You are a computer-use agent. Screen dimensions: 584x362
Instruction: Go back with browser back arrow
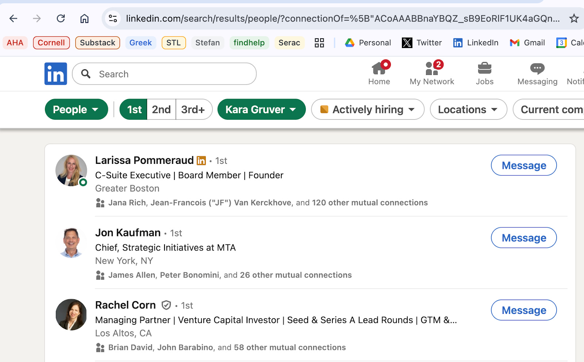(x=14, y=19)
